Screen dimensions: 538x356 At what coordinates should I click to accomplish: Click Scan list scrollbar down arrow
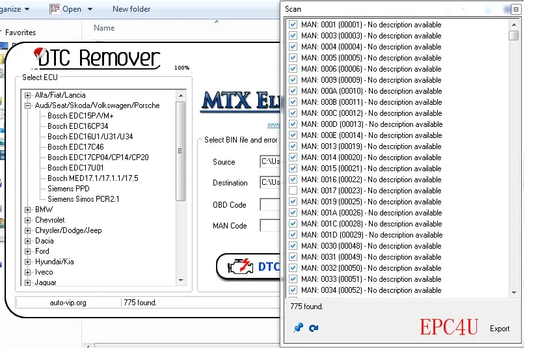click(x=514, y=292)
